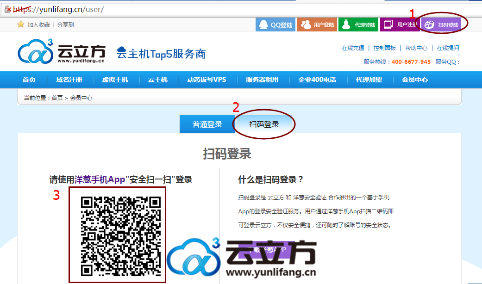Click the browser address bar URL
The image size is (482, 284).
click(58, 9)
